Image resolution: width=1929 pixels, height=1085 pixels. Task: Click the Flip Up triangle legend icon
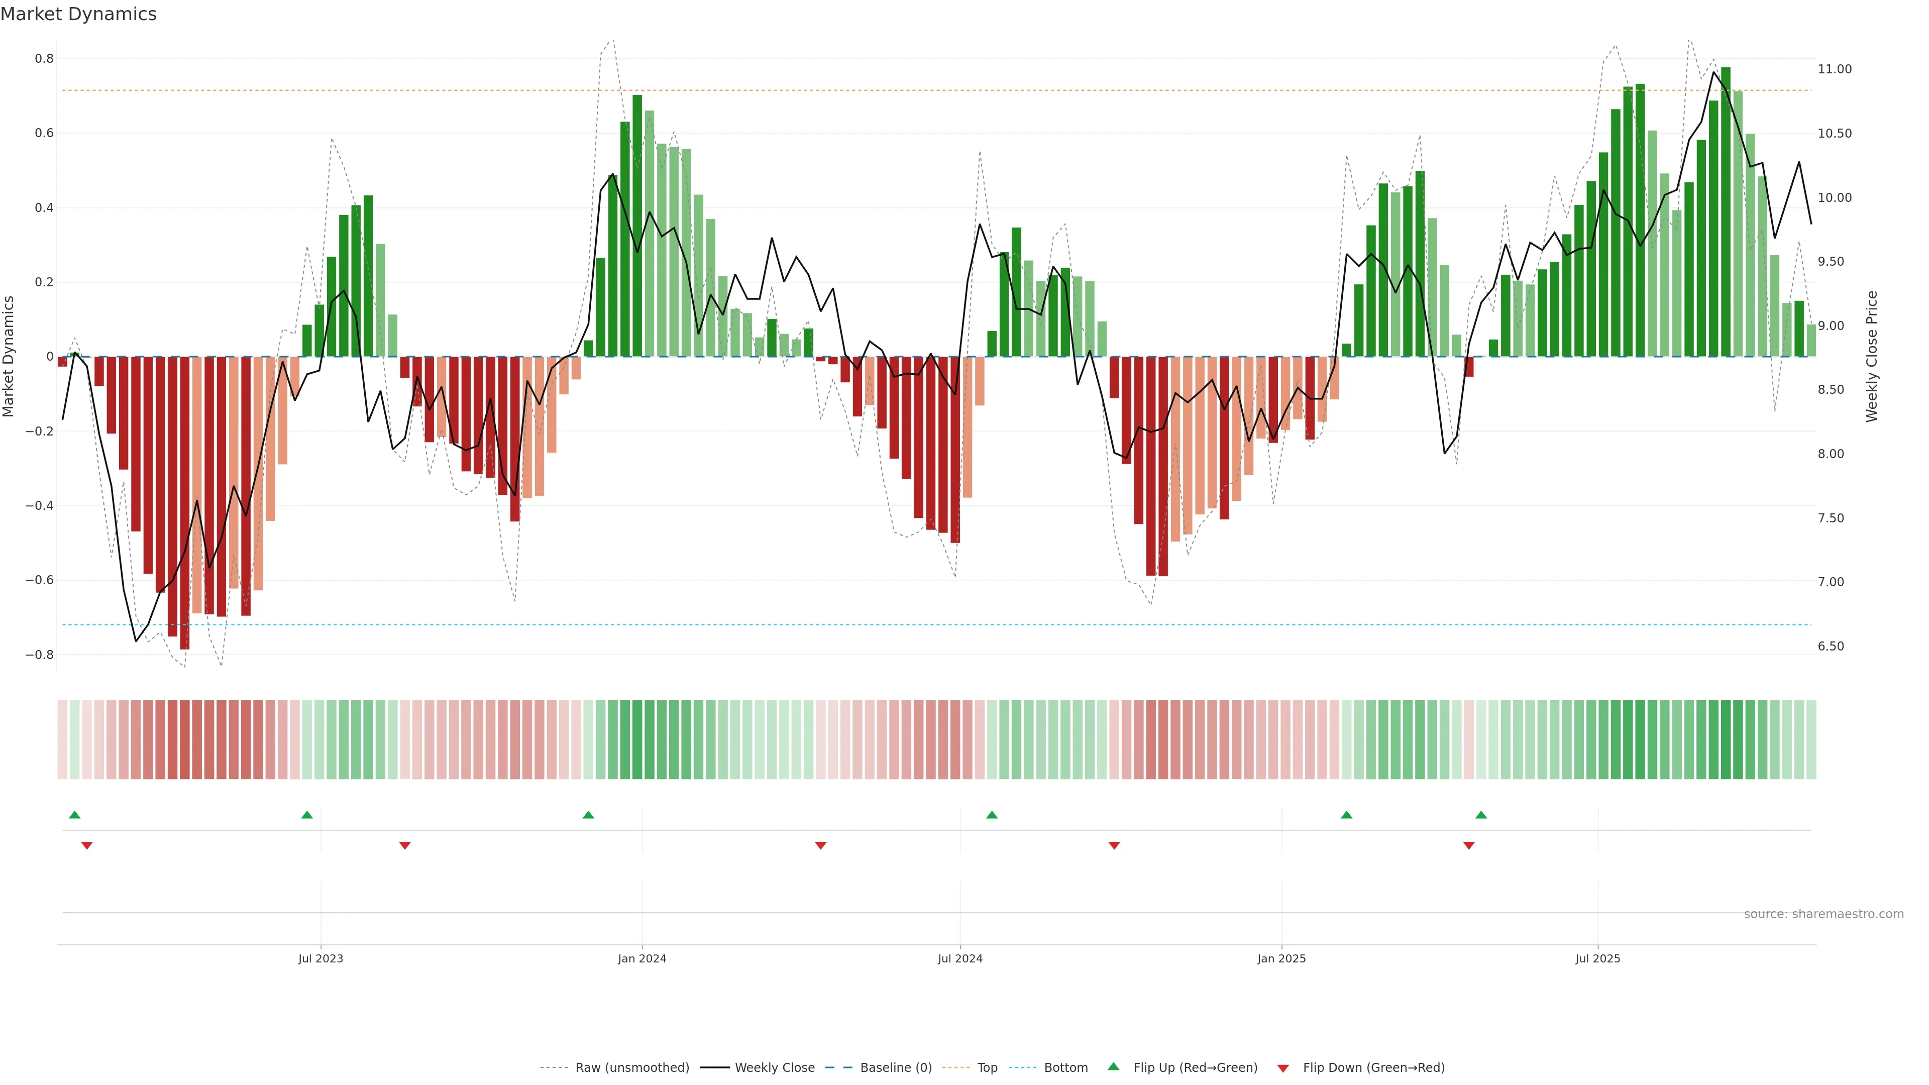(x=1114, y=1066)
